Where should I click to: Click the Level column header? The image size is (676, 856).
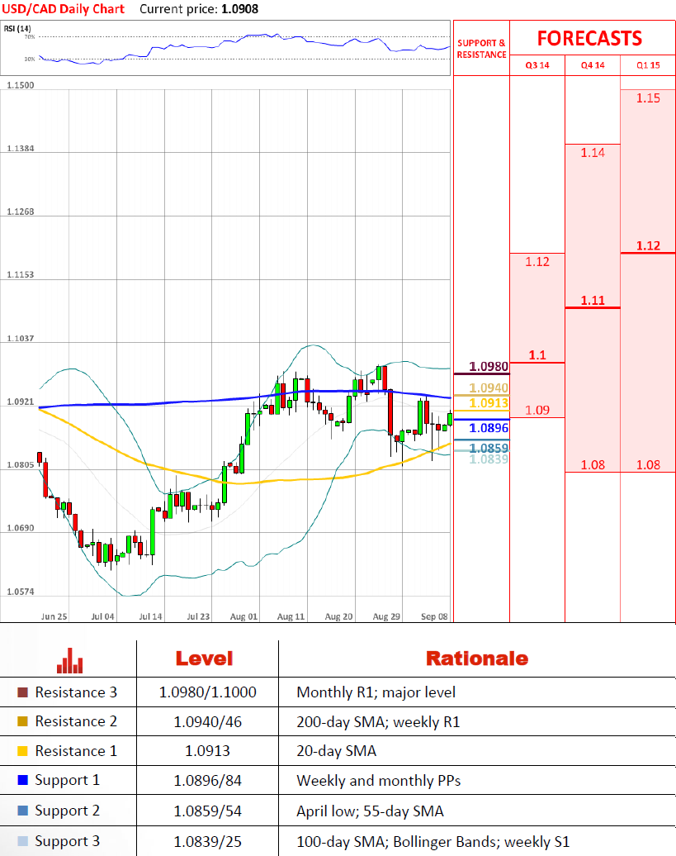[x=204, y=659]
